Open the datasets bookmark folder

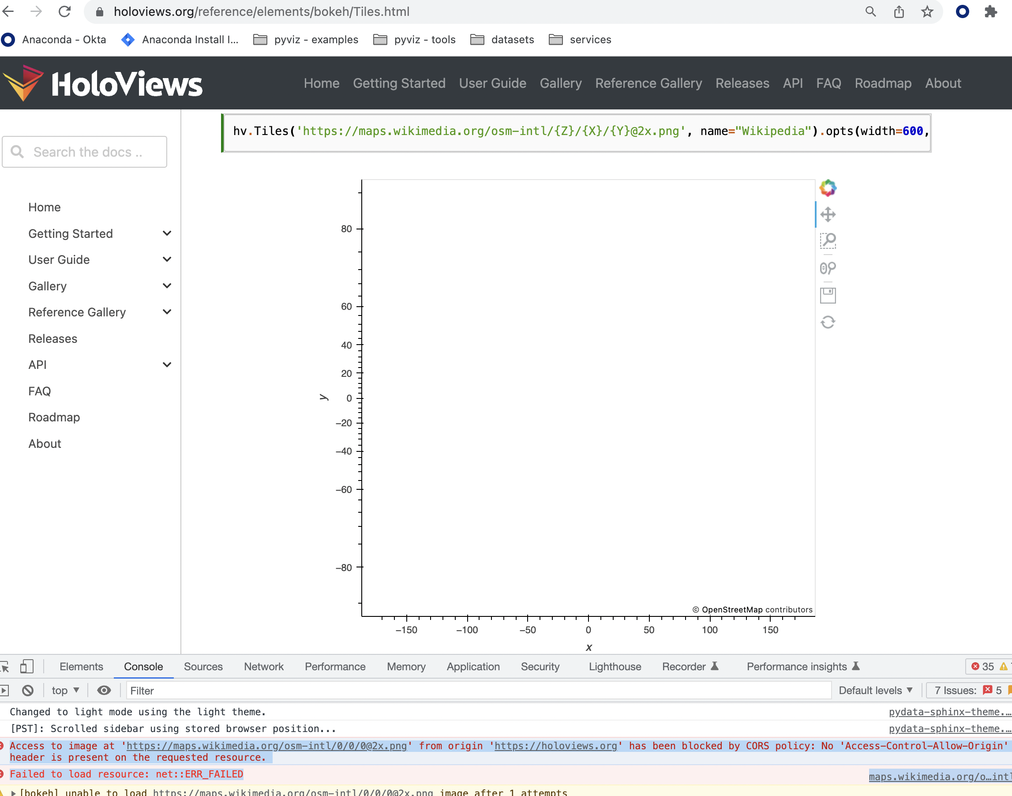coord(502,40)
